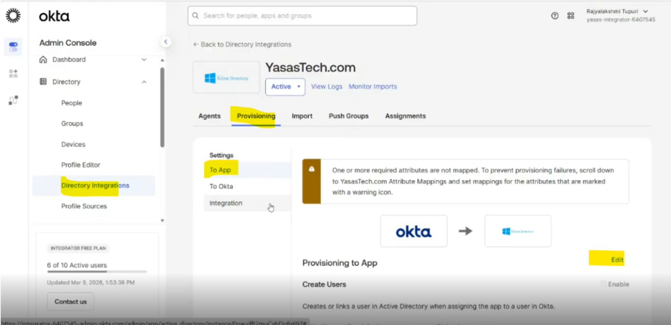671x325 pixels.
Task: Collapse the Directory menu section
Action: [144, 82]
